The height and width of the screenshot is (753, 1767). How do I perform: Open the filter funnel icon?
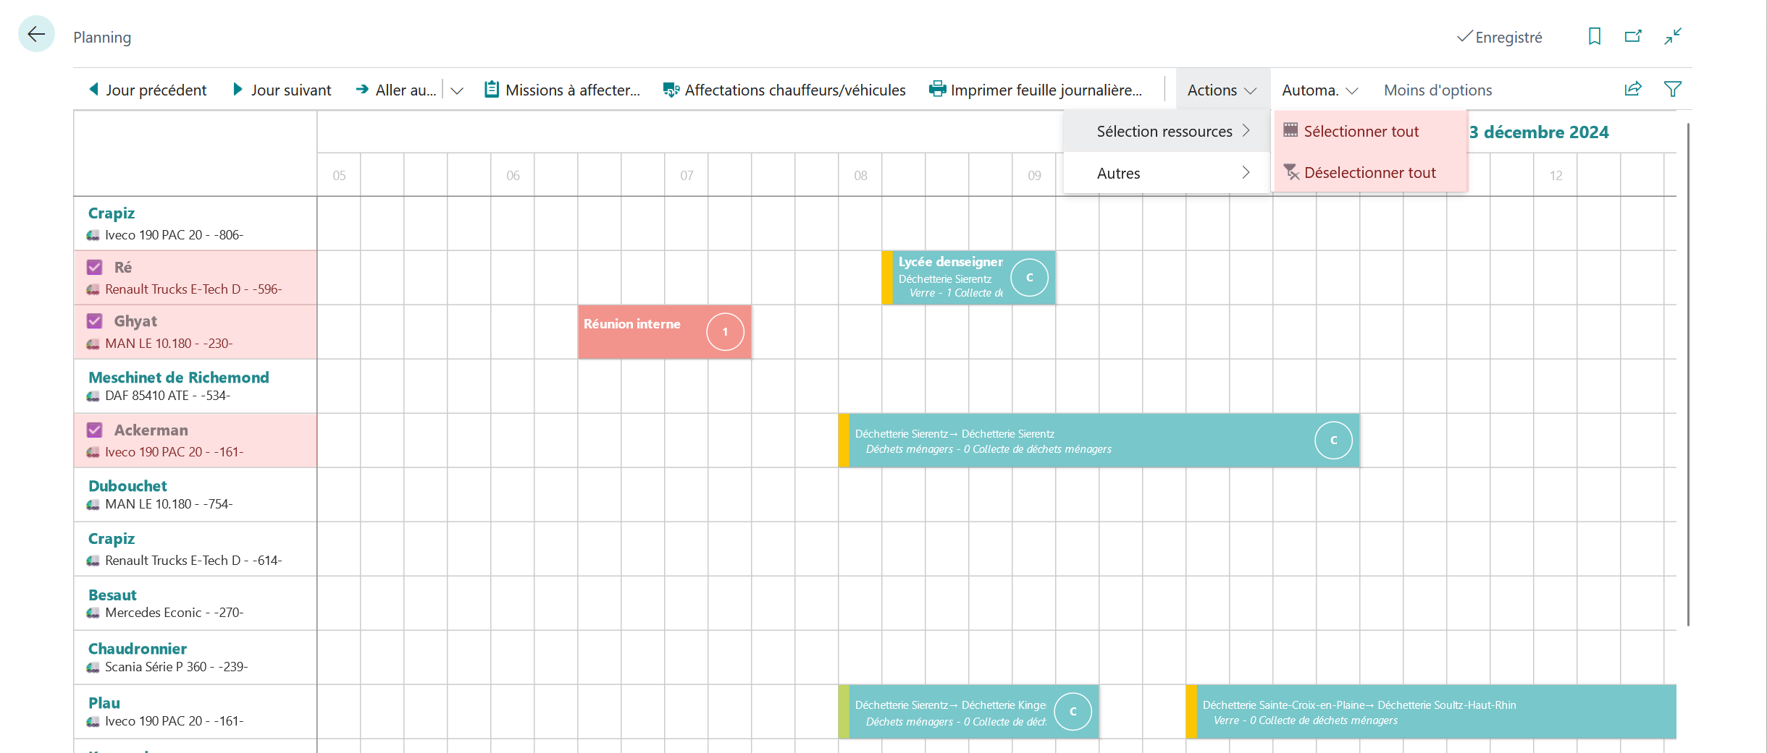coord(1673,89)
